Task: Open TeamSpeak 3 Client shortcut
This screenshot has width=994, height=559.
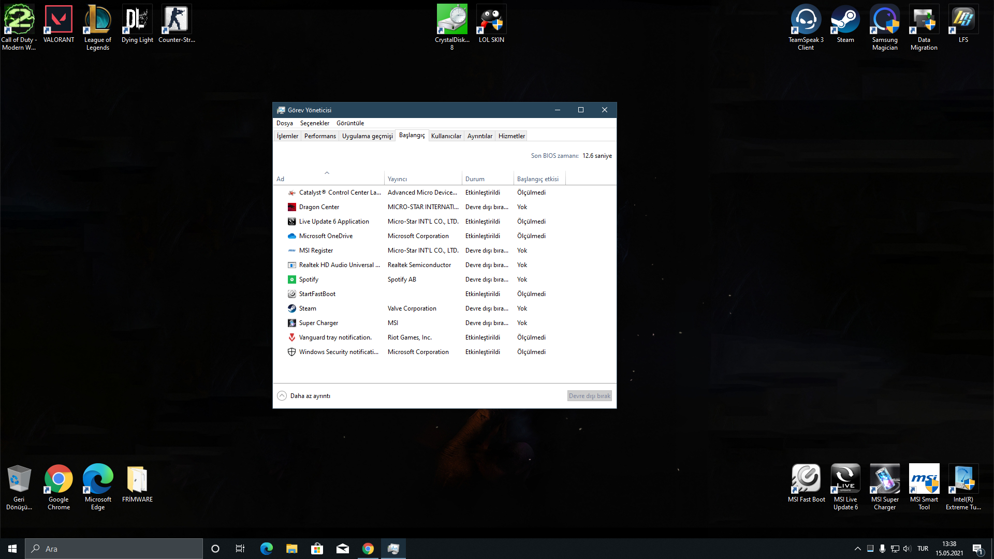Action: point(806,27)
